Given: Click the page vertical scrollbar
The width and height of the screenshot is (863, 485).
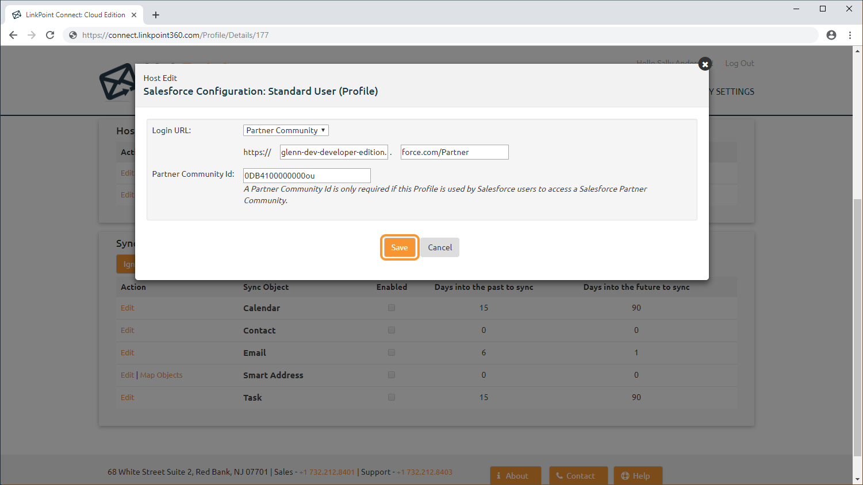Looking at the screenshot, I should (x=858, y=327).
